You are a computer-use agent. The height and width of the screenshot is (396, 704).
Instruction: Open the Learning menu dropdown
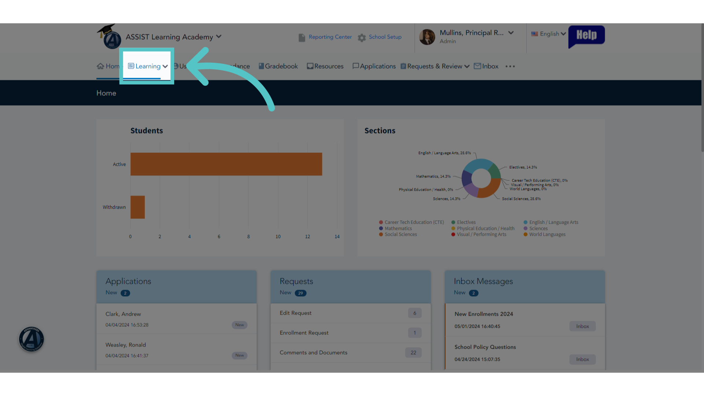[x=148, y=66]
